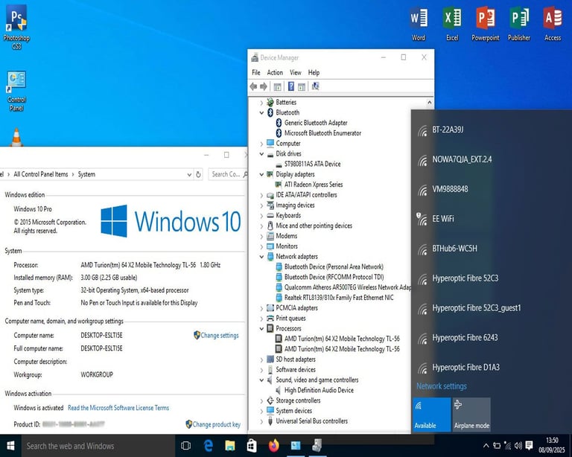This screenshot has width=572, height=457.
Task: Launch Publisher from the desktop
Action: click(518, 24)
